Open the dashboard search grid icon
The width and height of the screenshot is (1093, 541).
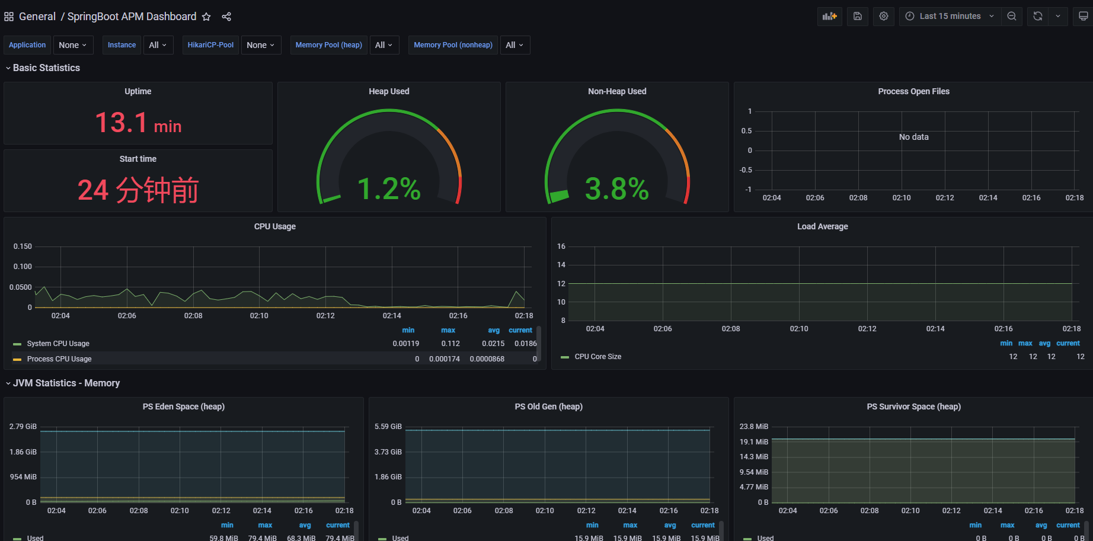(9, 17)
